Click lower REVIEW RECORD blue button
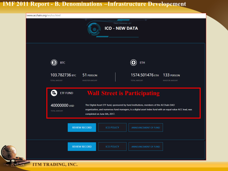The image size is (228, 171). (82, 147)
